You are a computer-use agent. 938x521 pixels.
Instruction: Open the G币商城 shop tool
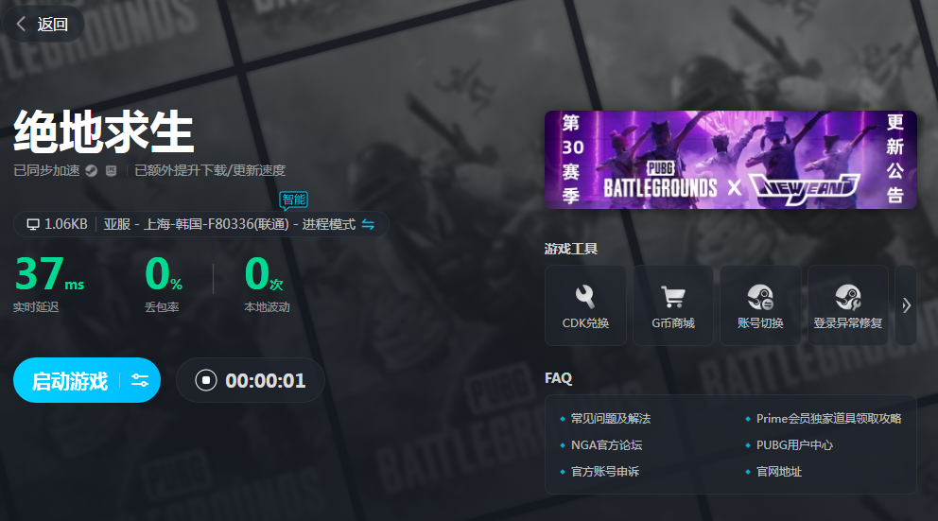coord(673,305)
